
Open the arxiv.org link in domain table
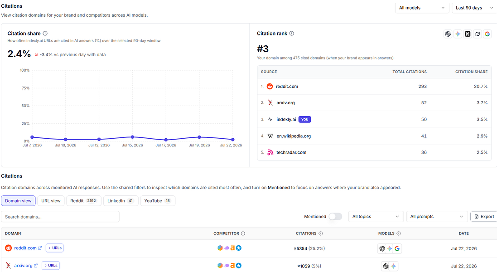coord(23,266)
